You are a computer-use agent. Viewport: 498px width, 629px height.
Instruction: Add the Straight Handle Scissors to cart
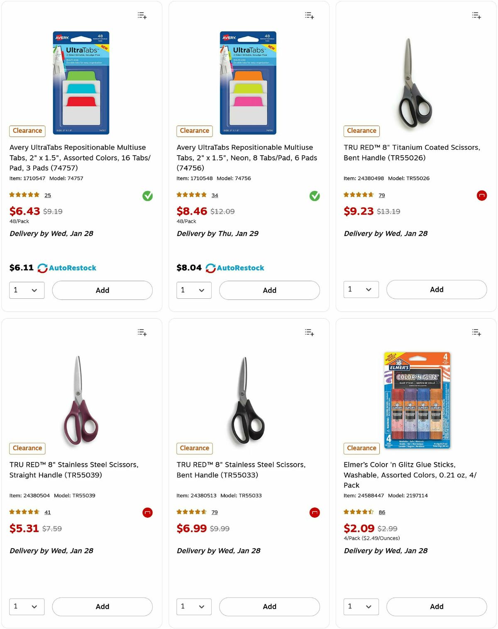coord(102,607)
